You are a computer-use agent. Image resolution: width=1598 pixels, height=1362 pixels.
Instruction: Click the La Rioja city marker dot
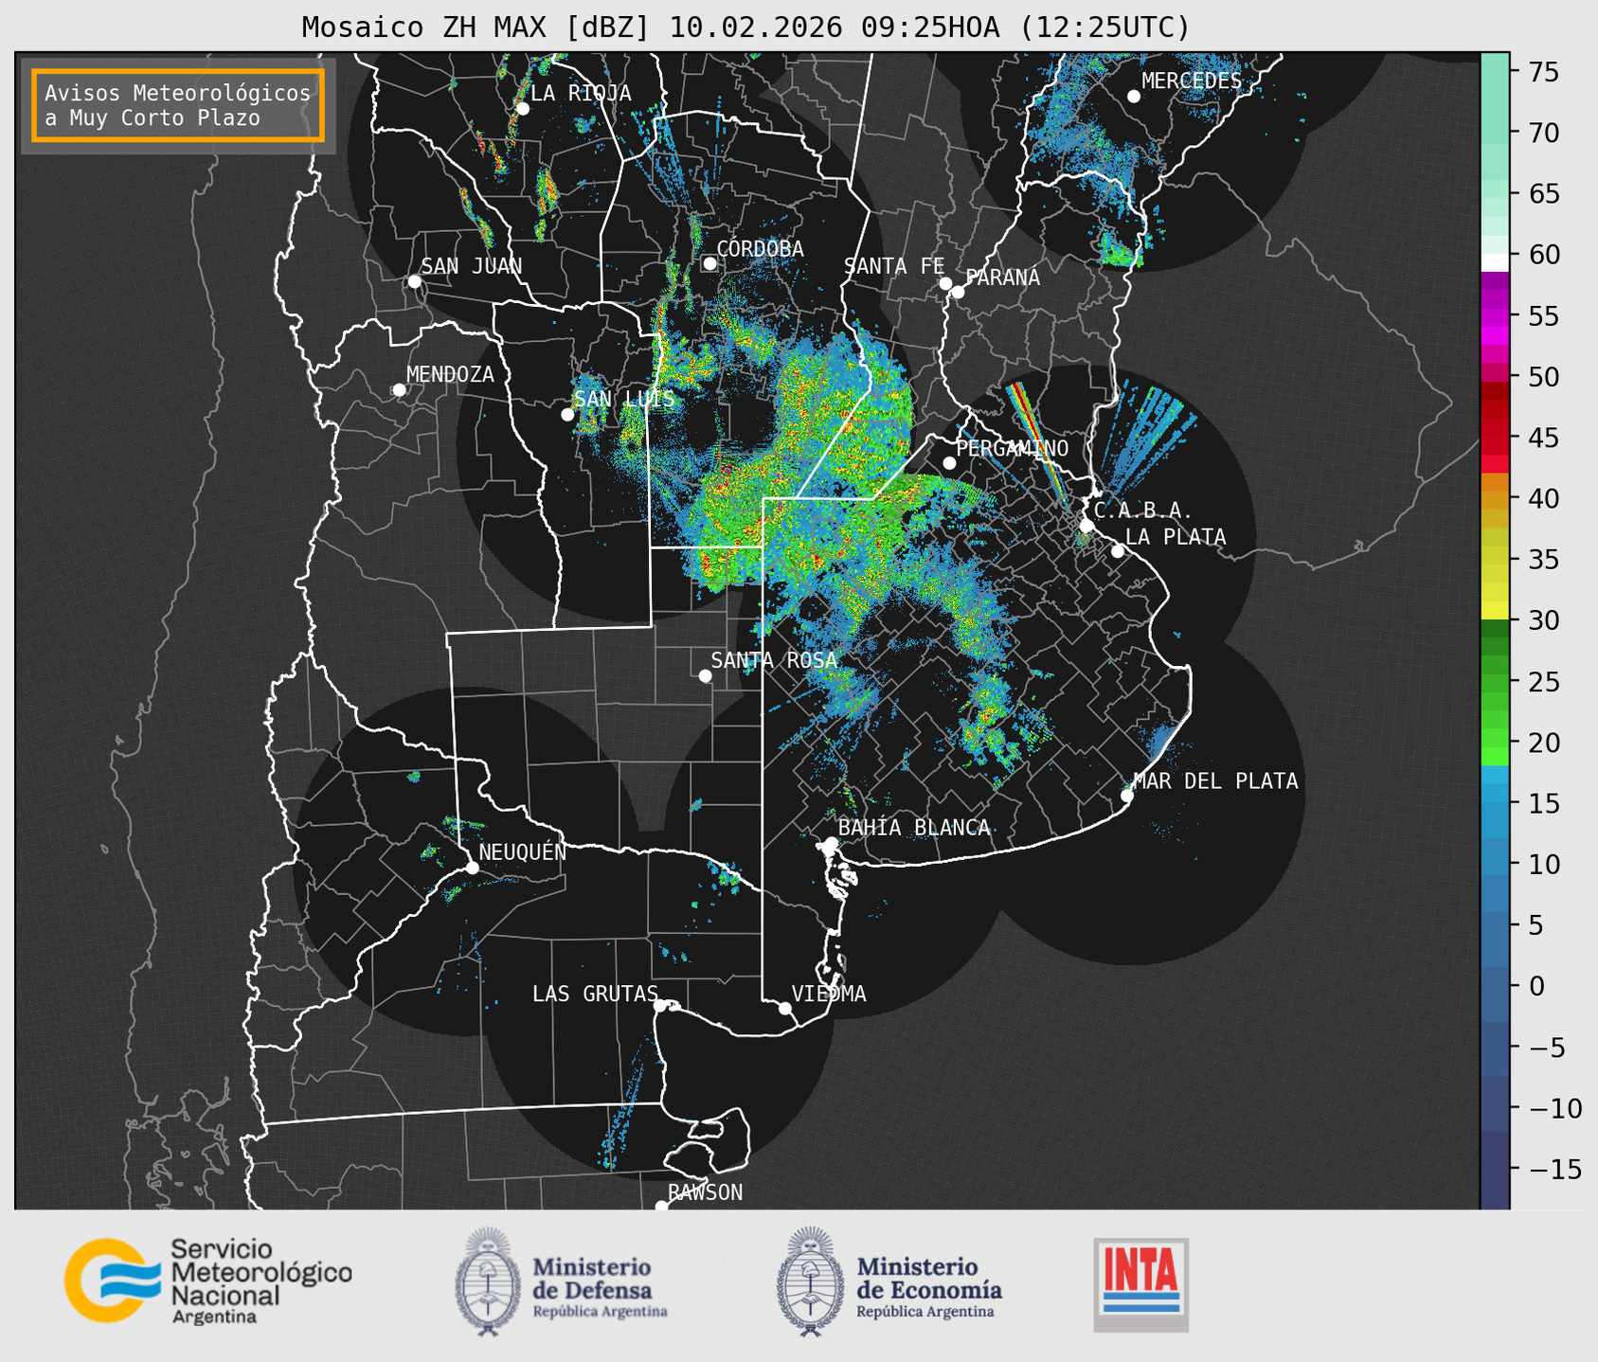(x=522, y=109)
